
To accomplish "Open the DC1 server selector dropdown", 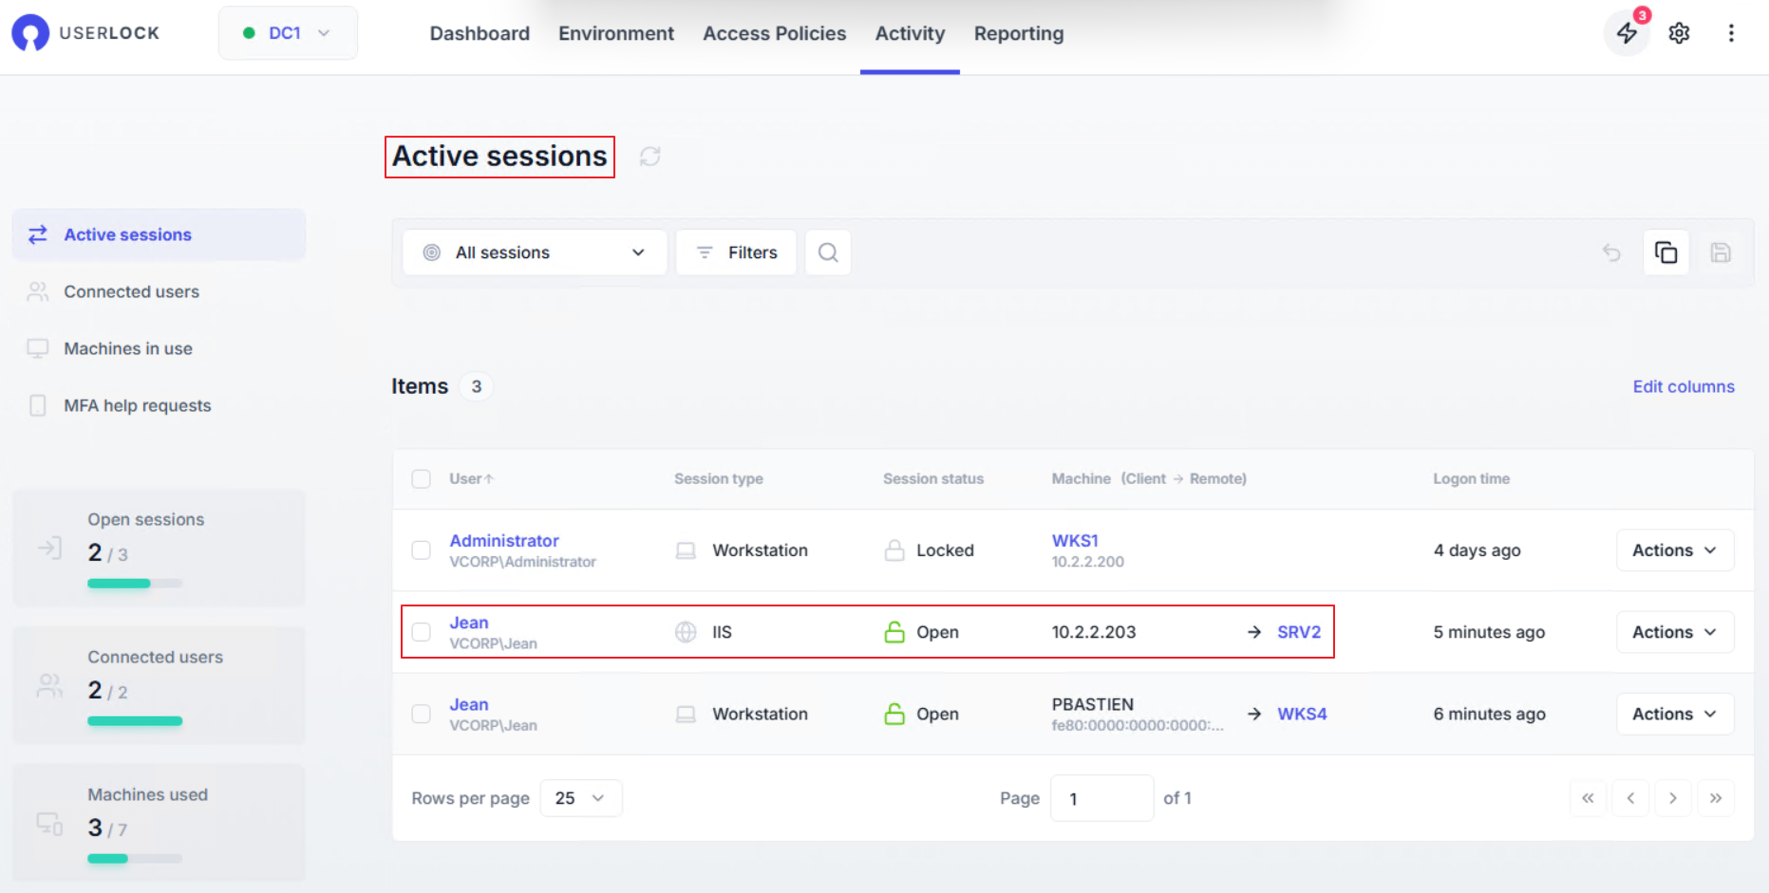I will pos(288,33).
